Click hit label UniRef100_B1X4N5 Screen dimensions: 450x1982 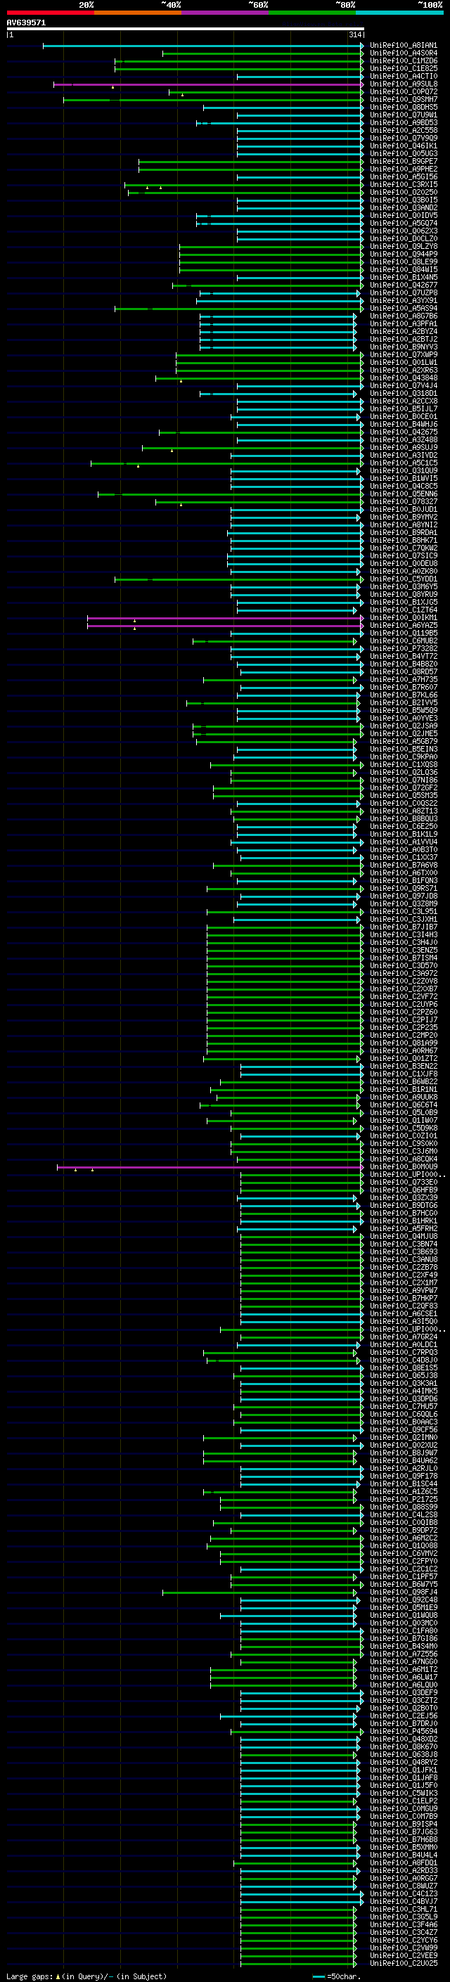tap(403, 277)
